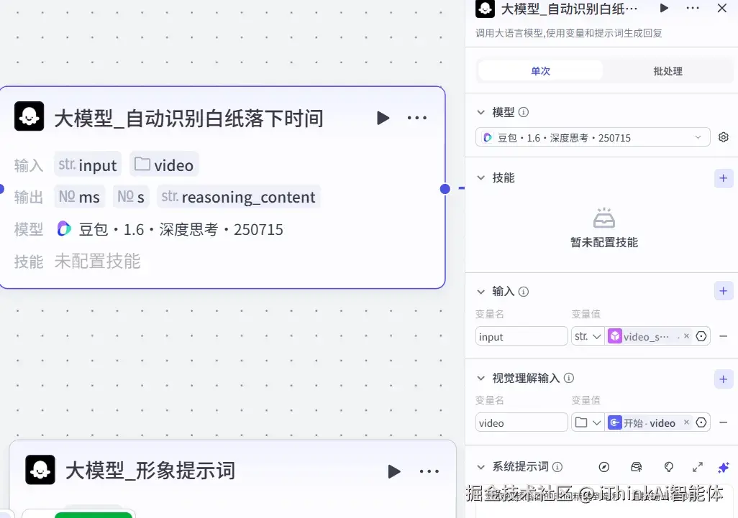Switch to the 批处理 tab
738x518 pixels.
[668, 71]
